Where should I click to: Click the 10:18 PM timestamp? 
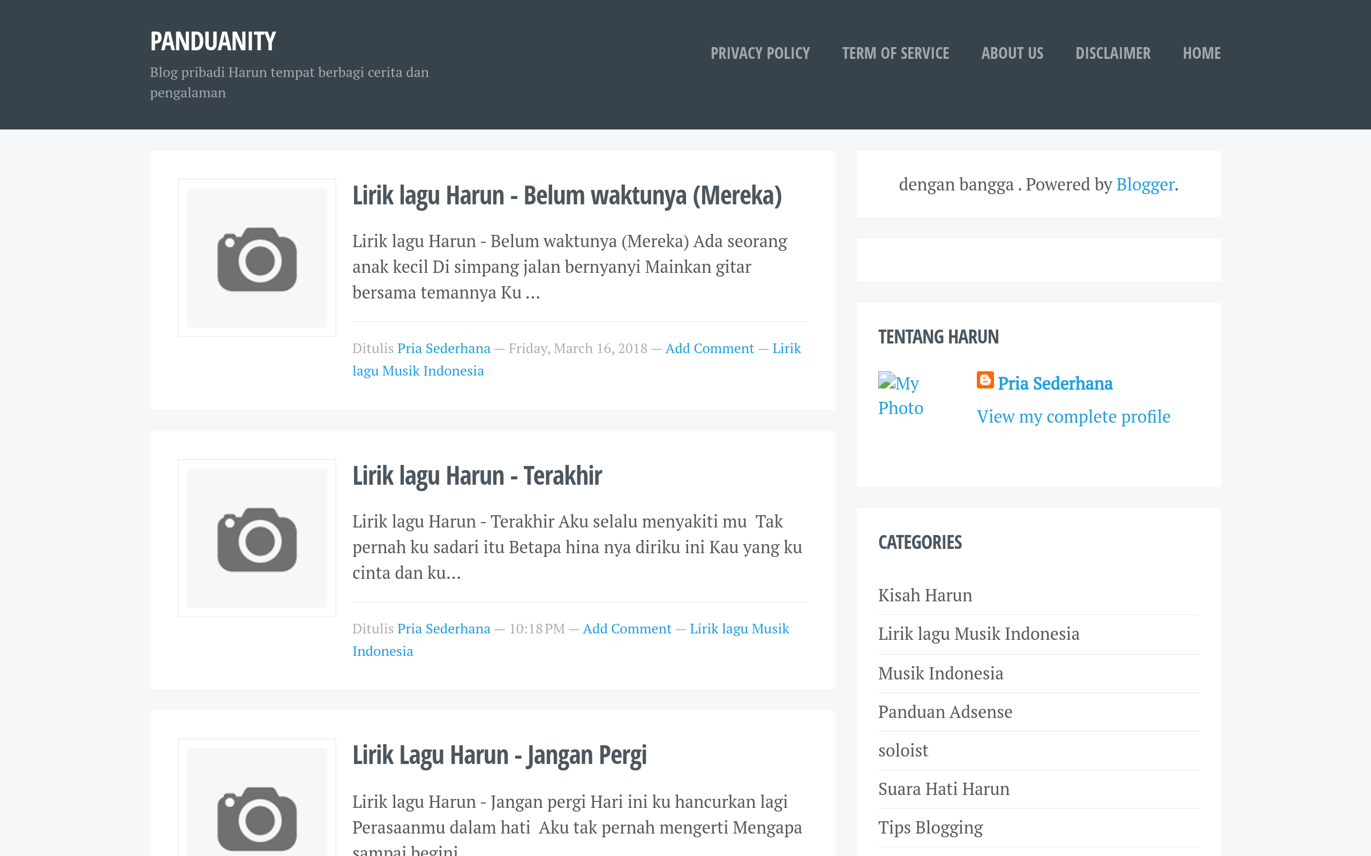click(537, 629)
